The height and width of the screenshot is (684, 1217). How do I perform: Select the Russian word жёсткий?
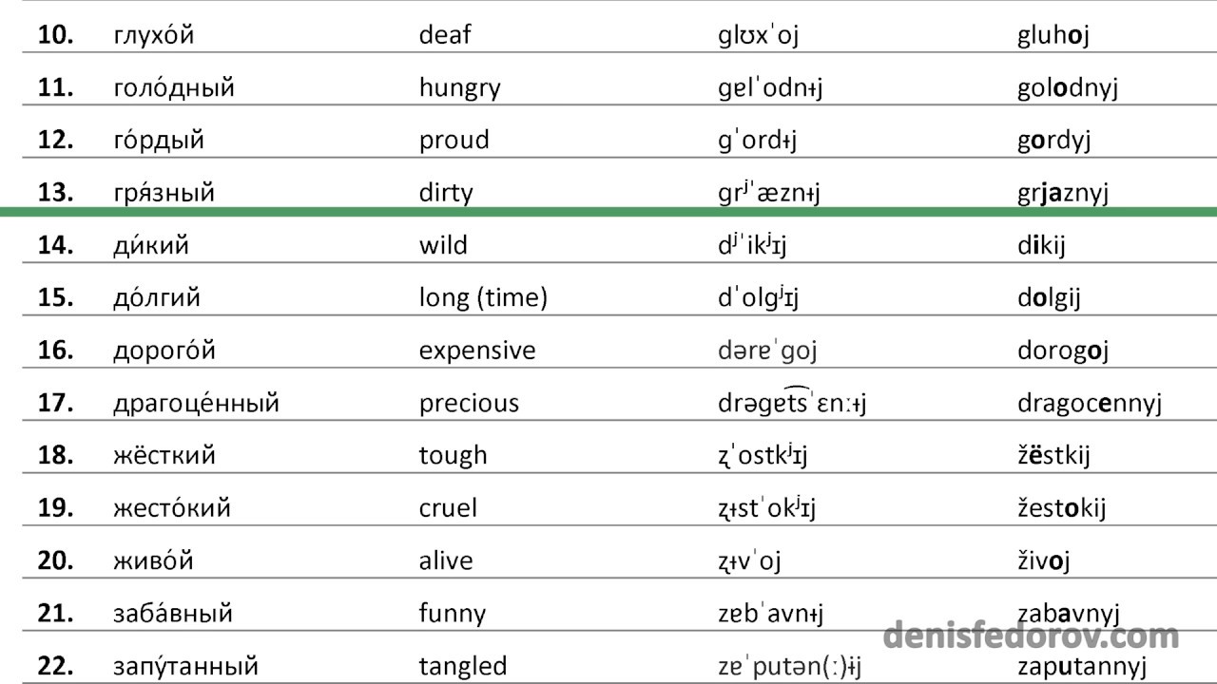(x=164, y=455)
